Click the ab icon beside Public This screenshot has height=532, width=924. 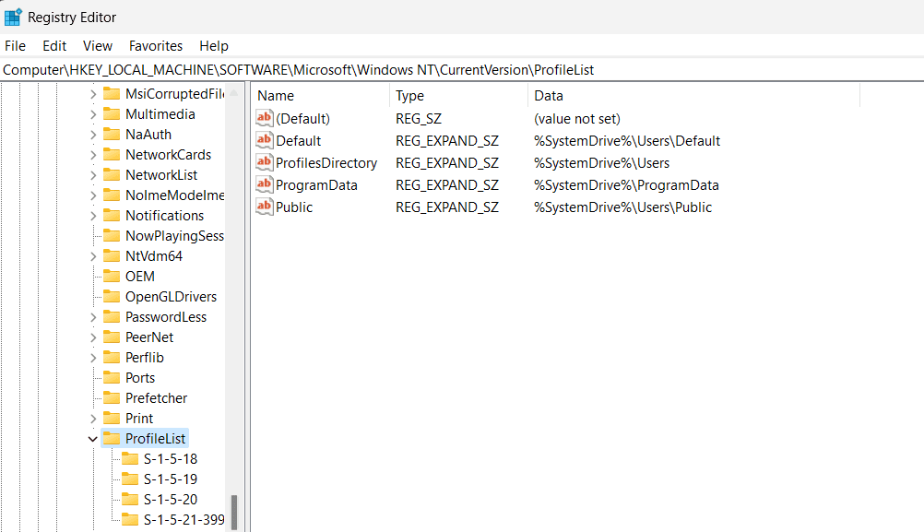265,207
